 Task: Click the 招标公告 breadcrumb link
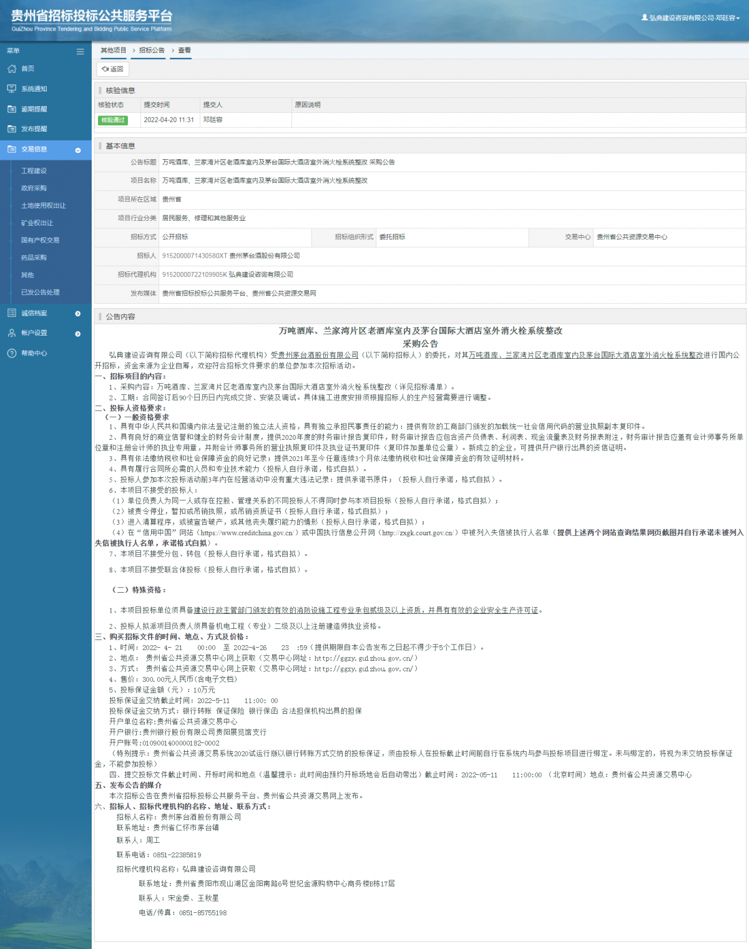pyautogui.click(x=152, y=51)
